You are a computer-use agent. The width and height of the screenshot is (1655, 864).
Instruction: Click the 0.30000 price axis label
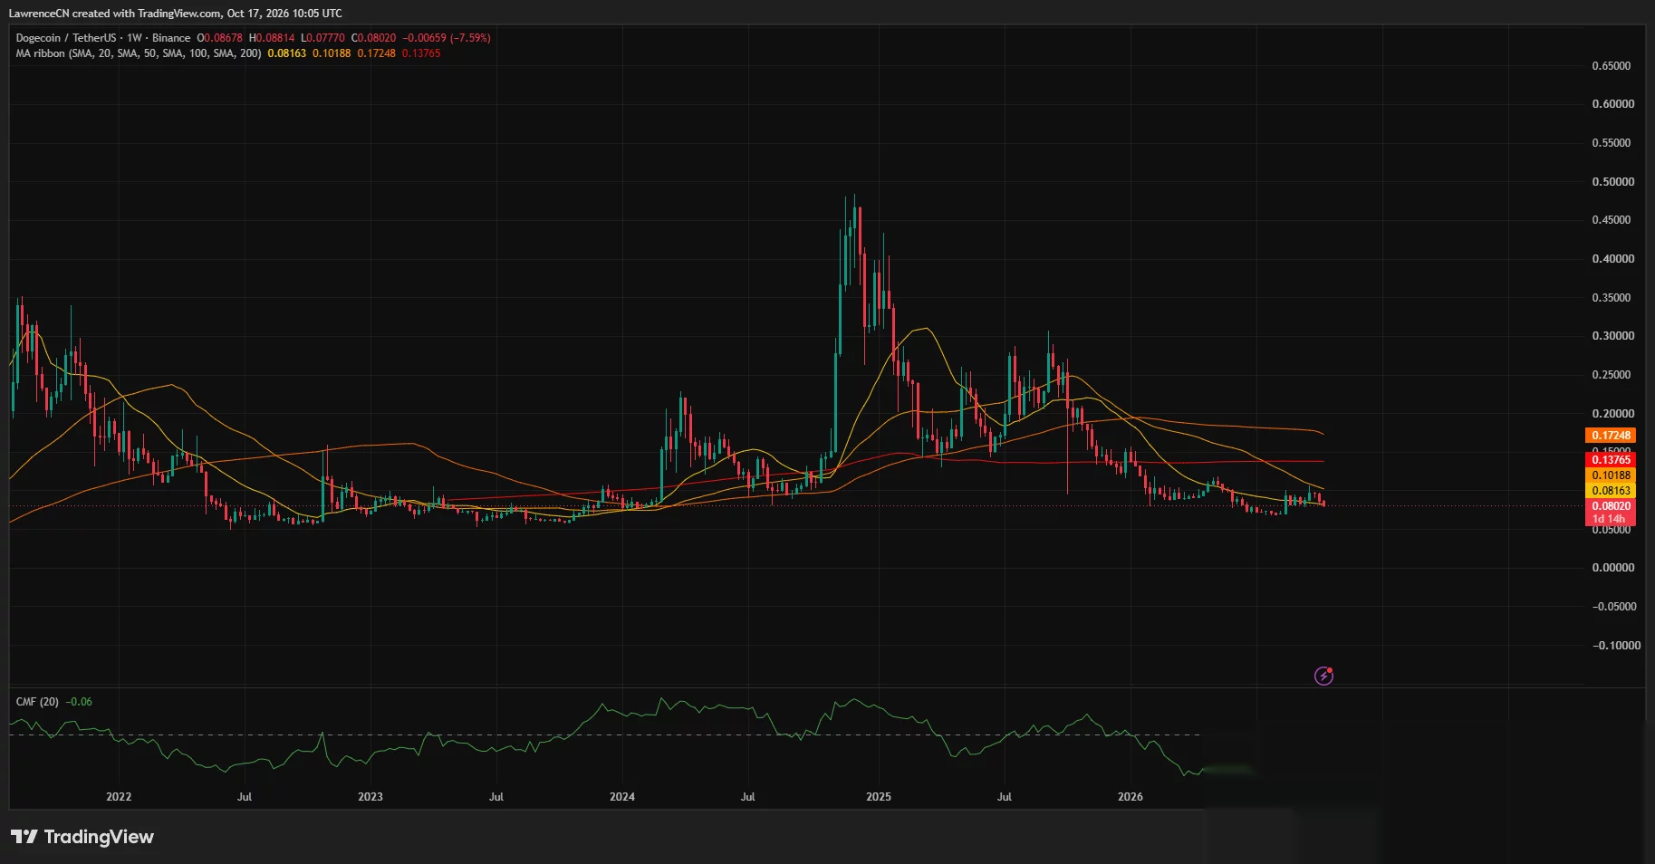pos(1613,336)
